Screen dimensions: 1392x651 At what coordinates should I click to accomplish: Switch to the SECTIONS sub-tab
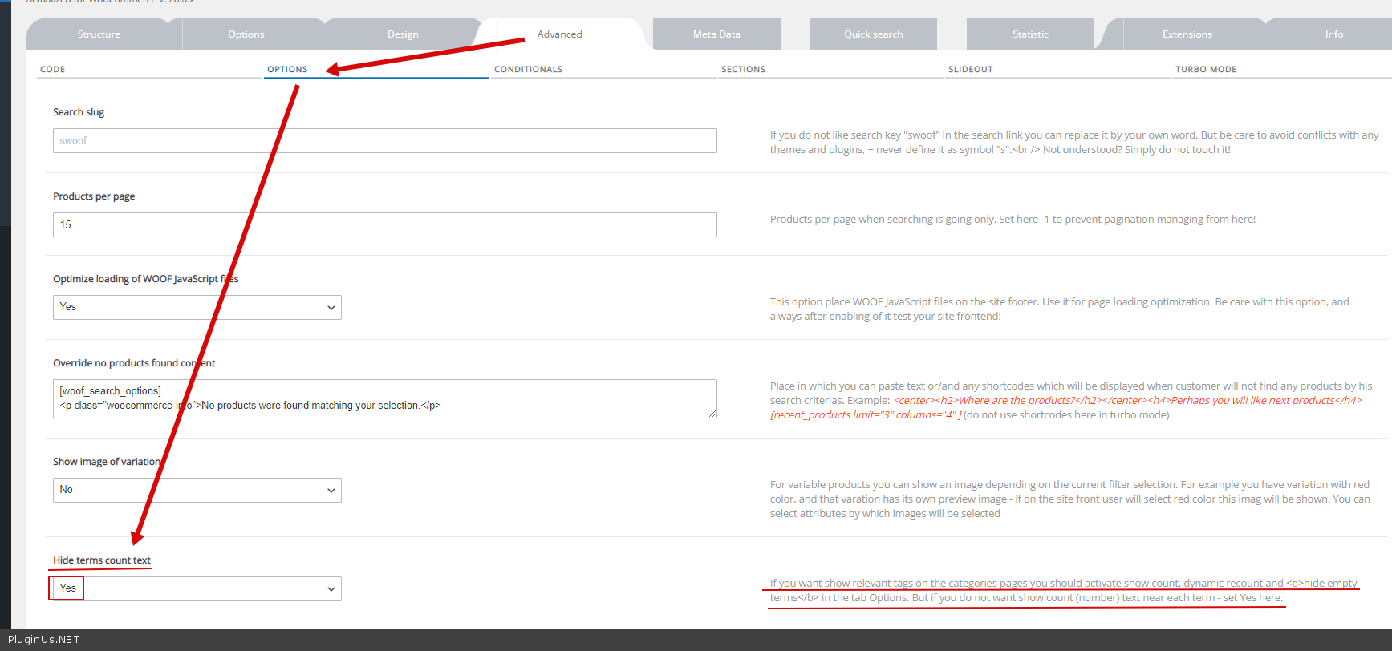tap(743, 70)
